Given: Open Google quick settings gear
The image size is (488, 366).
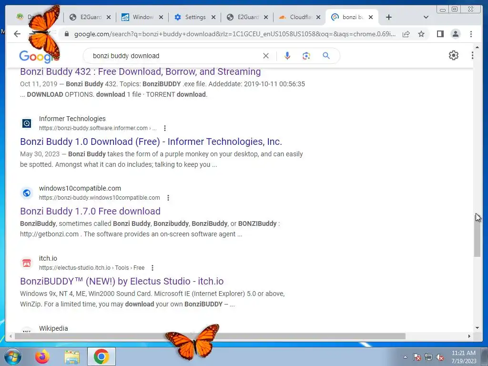Looking at the screenshot, I should pyautogui.click(x=454, y=55).
